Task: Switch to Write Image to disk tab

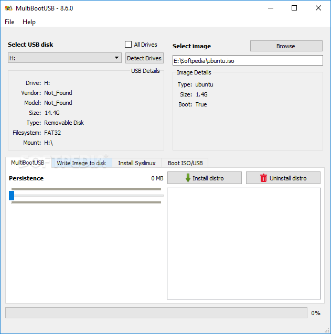Action: [81, 163]
